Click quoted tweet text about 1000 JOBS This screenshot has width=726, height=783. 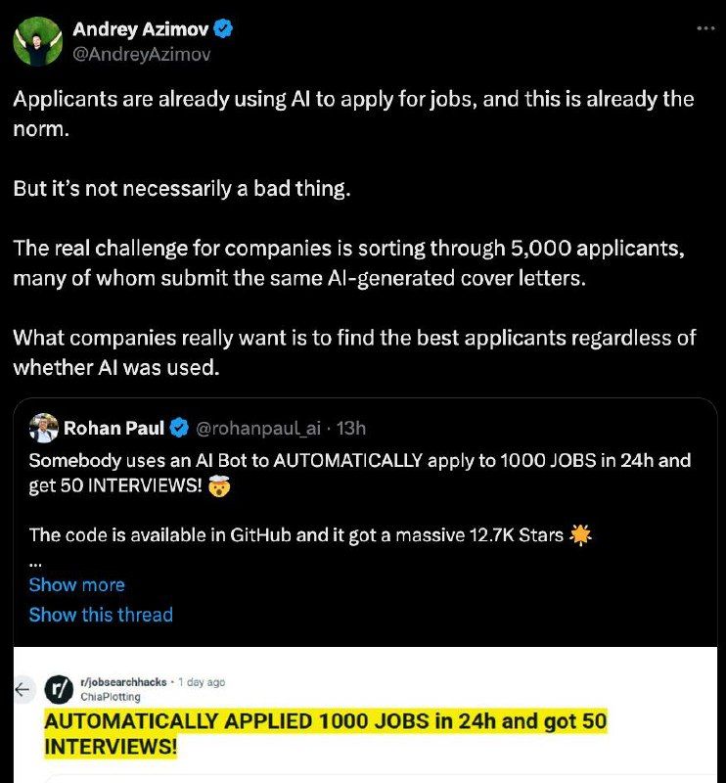pyautogui.click(x=359, y=473)
